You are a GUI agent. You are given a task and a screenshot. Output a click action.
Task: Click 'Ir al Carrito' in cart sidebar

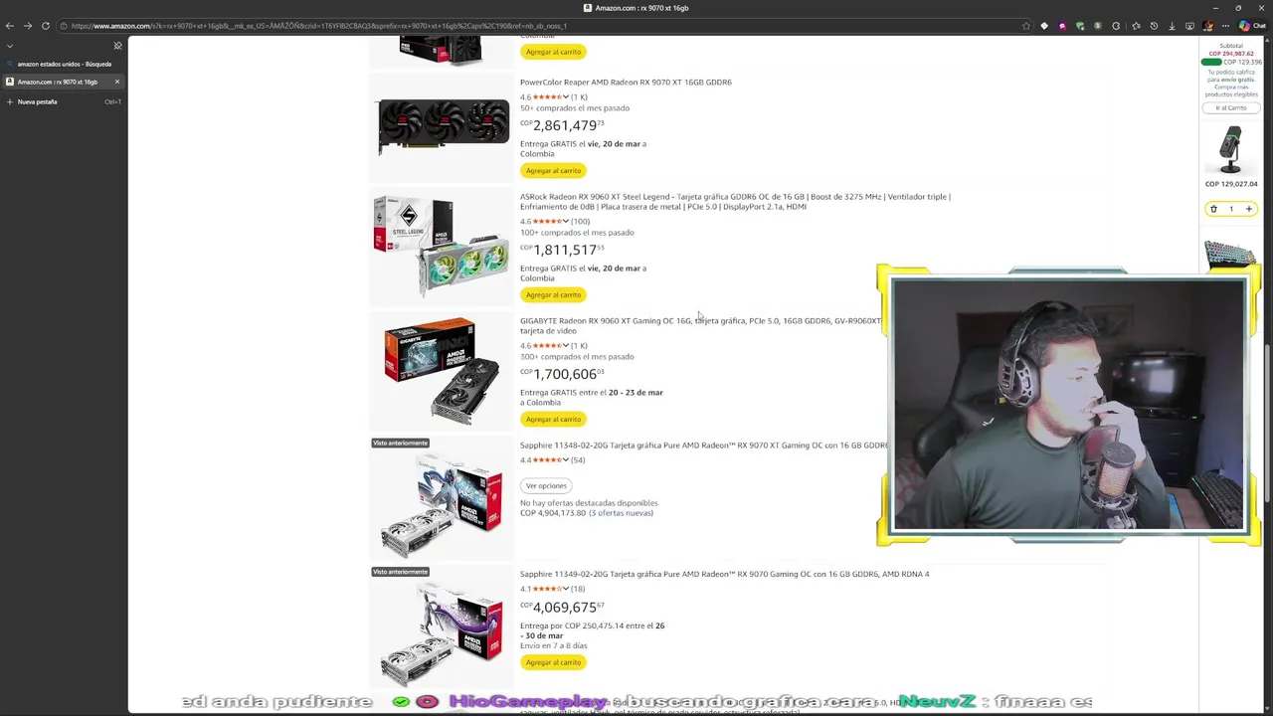coord(1230,107)
